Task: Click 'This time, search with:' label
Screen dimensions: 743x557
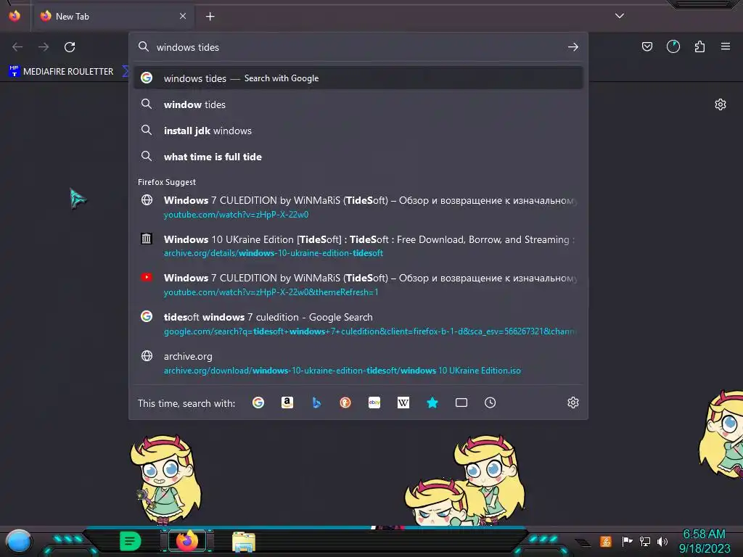Action: click(186, 403)
